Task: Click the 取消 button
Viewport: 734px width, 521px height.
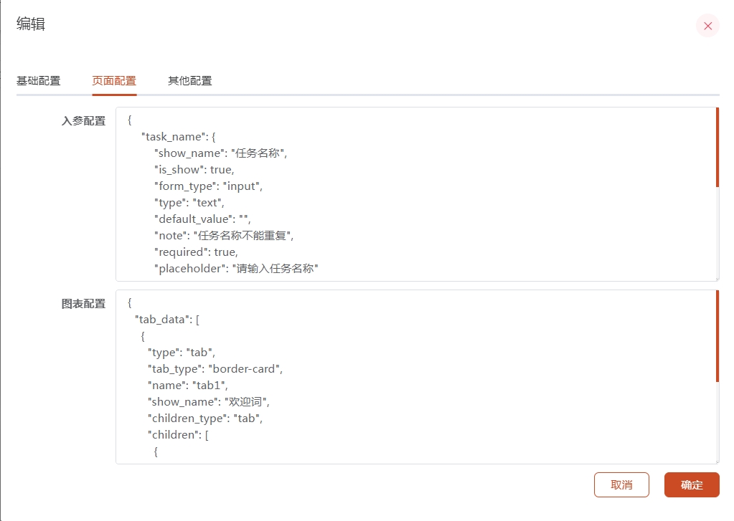Action: (x=621, y=484)
